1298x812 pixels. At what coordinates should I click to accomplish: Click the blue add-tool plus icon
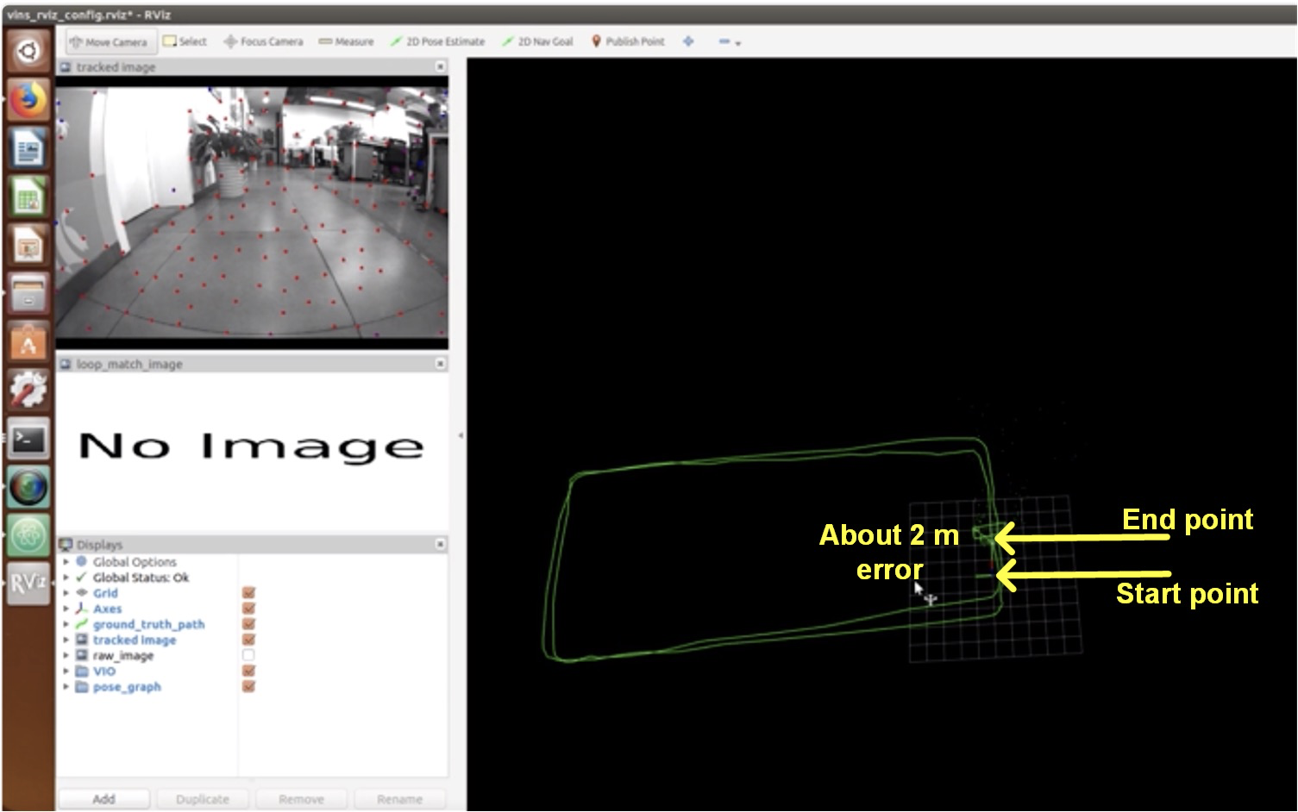(x=688, y=41)
